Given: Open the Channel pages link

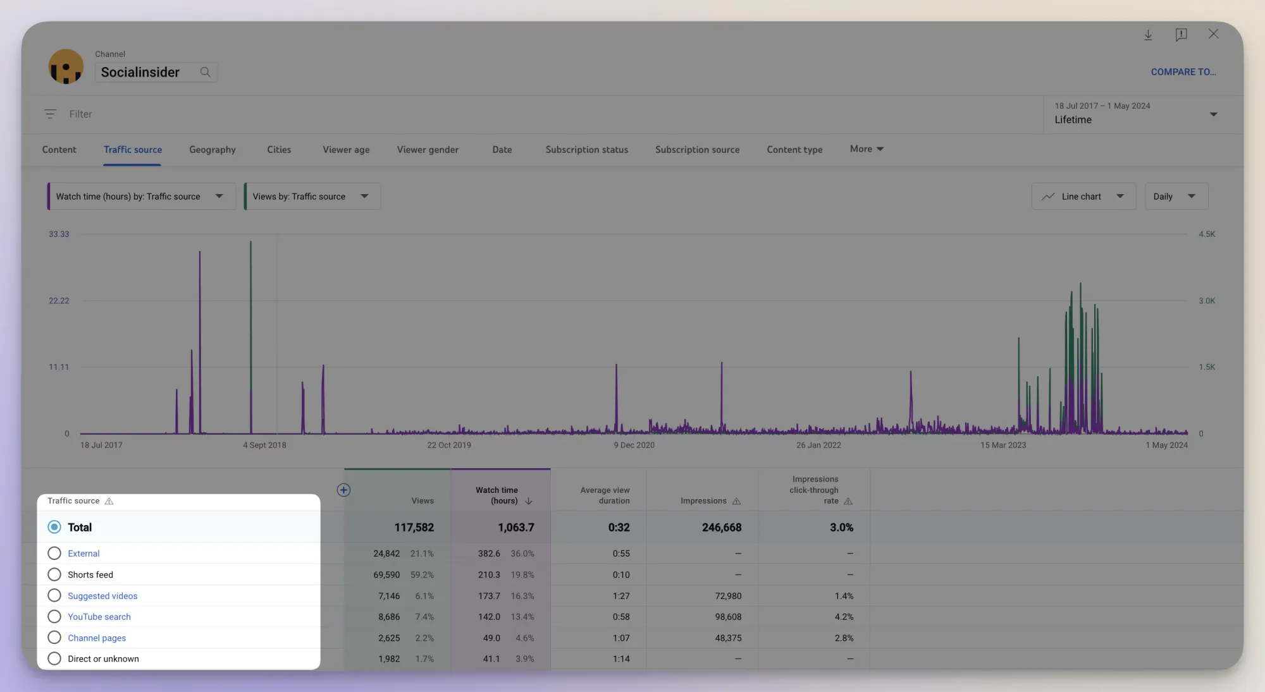Looking at the screenshot, I should pyautogui.click(x=97, y=638).
